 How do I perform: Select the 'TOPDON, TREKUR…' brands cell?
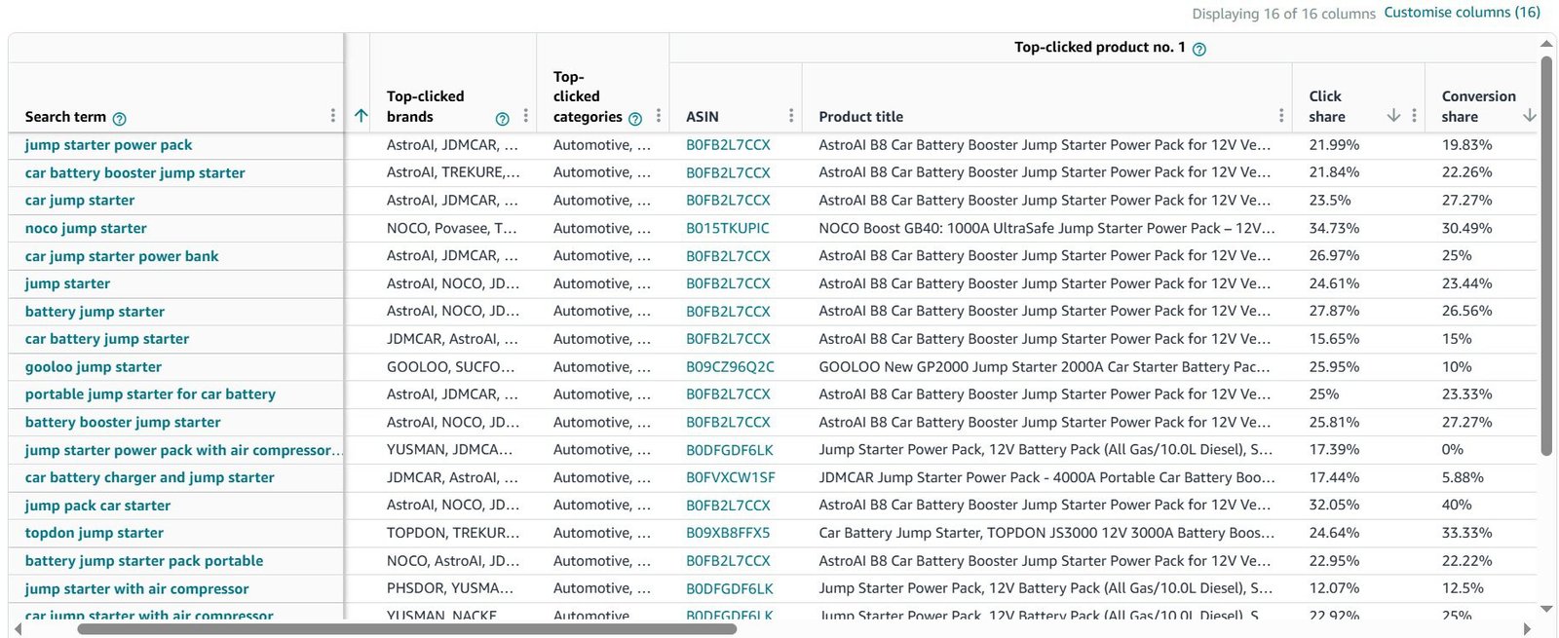click(x=453, y=534)
